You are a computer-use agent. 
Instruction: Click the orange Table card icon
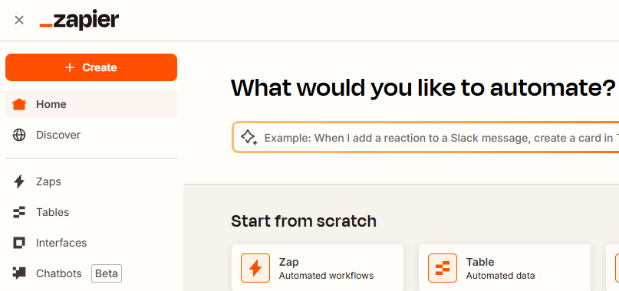click(x=443, y=268)
